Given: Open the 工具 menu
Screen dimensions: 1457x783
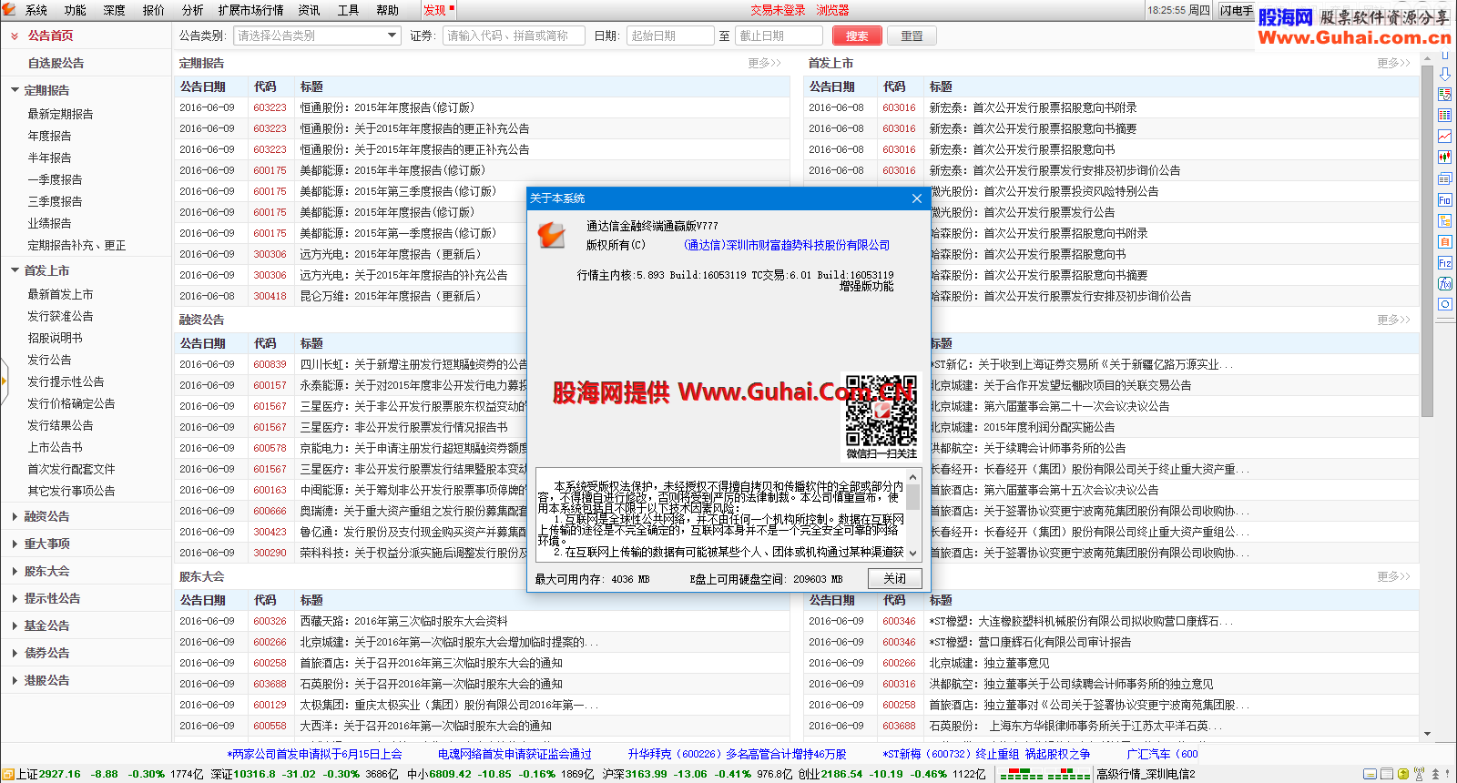Looking at the screenshot, I should point(348,10).
